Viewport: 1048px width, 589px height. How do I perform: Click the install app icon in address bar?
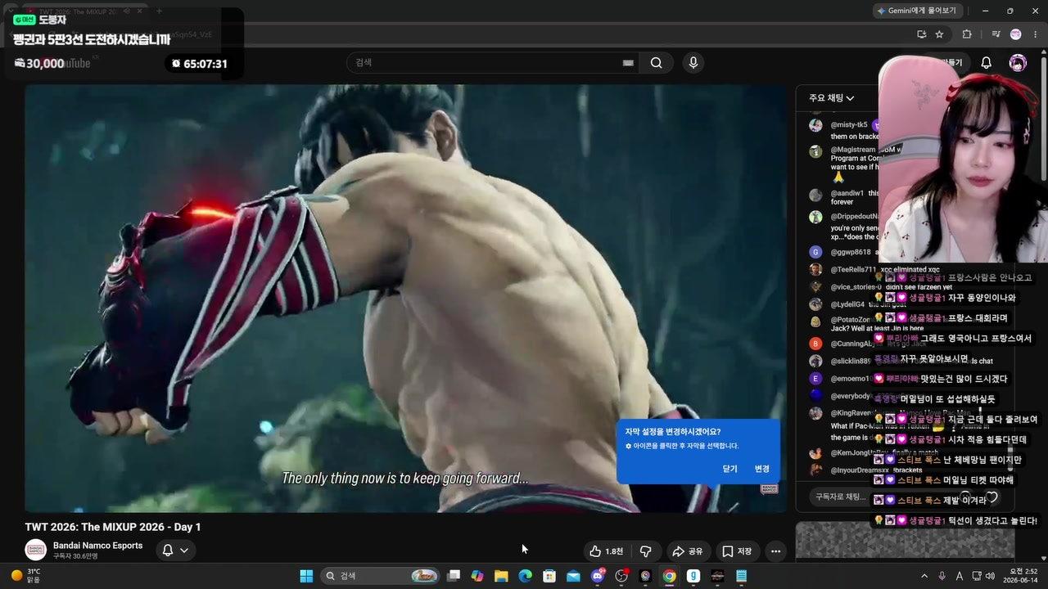[x=921, y=34]
